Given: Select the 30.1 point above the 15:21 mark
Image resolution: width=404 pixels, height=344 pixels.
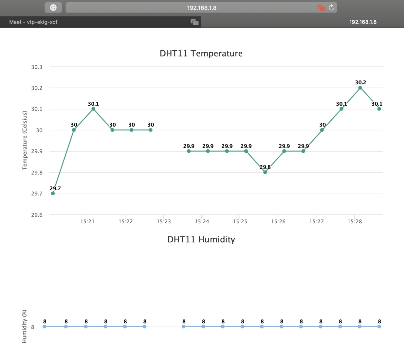Looking at the screenshot, I should [x=93, y=109].
